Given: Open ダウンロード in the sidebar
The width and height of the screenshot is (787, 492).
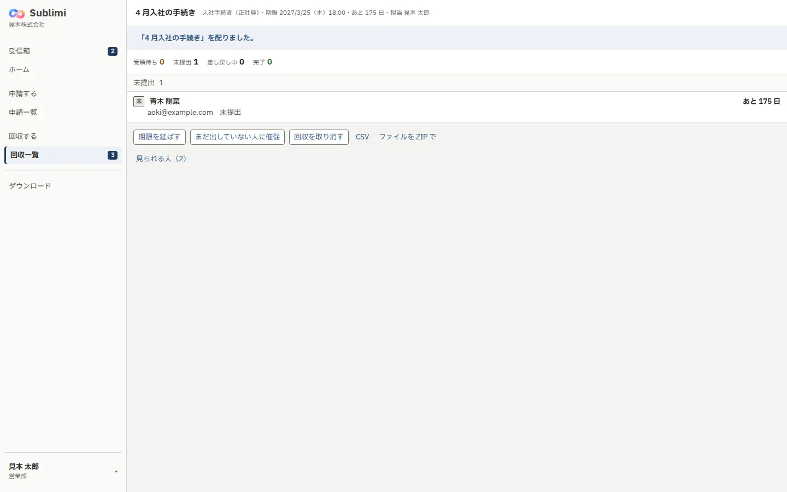Looking at the screenshot, I should (63, 186).
